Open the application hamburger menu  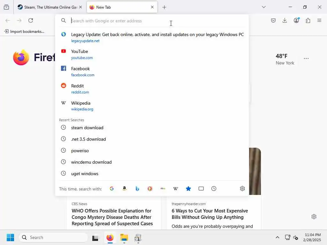tap(319, 20)
